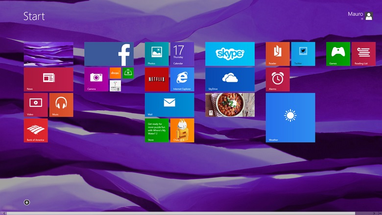Launch the Camera app tile
Screen dimensions: 382x215
click(96, 79)
